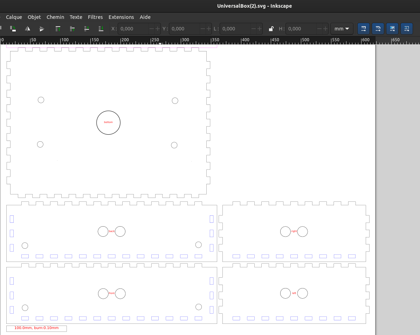The image size is (420, 335).
Task: Open the Calque menu
Action: [x=14, y=17]
